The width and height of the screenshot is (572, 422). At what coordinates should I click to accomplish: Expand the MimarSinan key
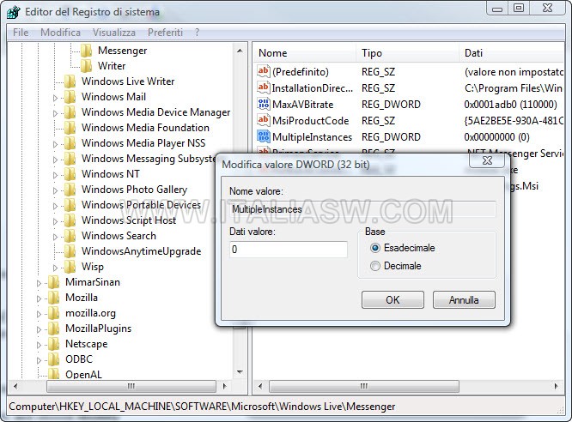click(x=39, y=283)
